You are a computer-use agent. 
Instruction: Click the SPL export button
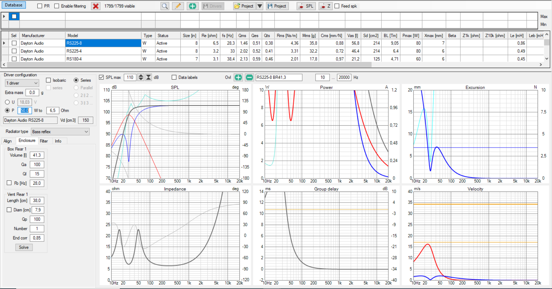[x=306, y=6]
